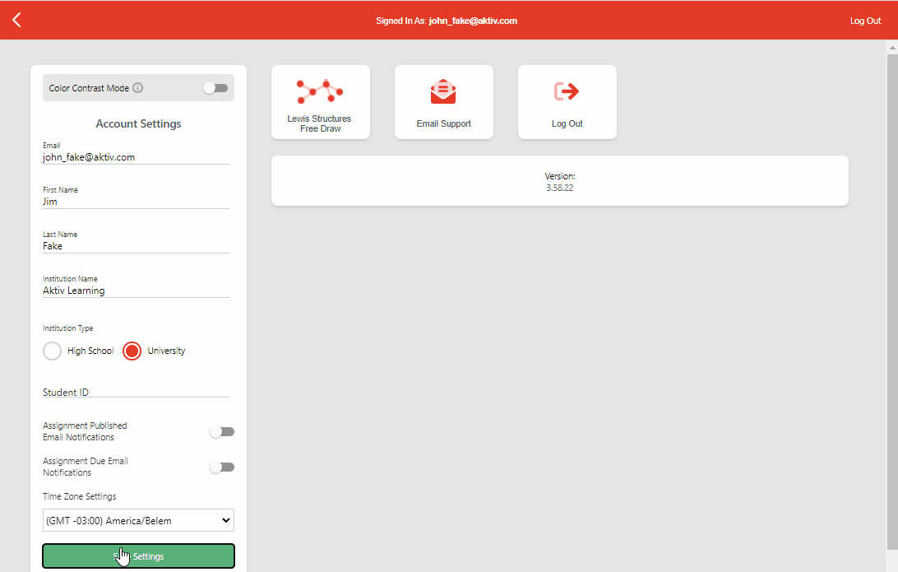Click the back arrow in header
This screenshot has width=898, height=572.
click(16, 20)
